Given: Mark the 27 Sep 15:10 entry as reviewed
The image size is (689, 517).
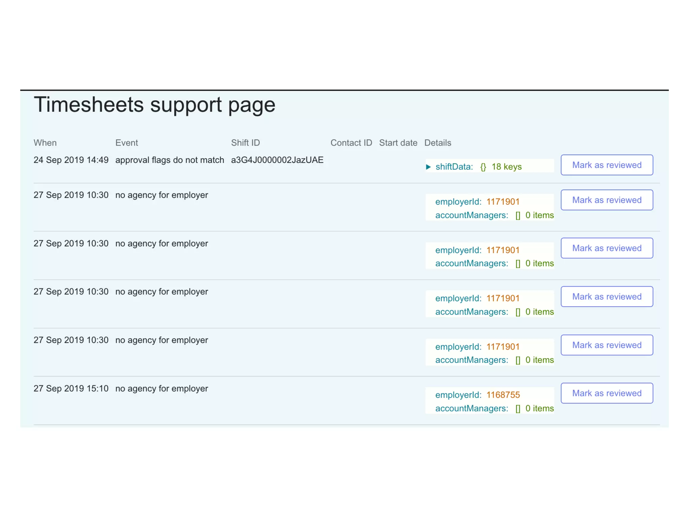Looking at the screenshot, I should [607, 393].
